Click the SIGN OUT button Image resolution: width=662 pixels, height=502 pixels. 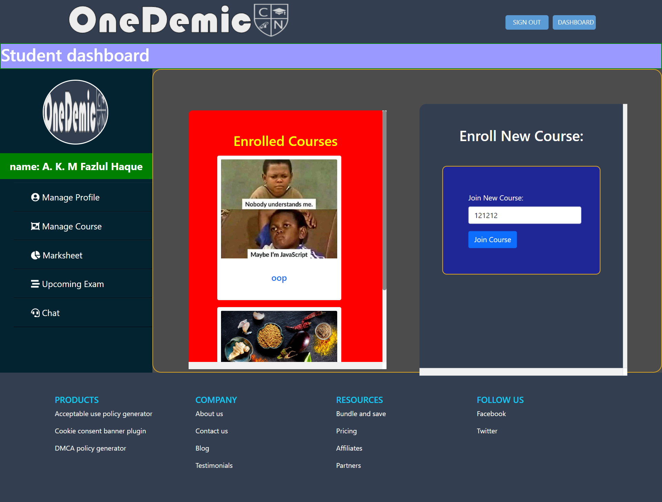pyautogui.click(x=527, y=22)
